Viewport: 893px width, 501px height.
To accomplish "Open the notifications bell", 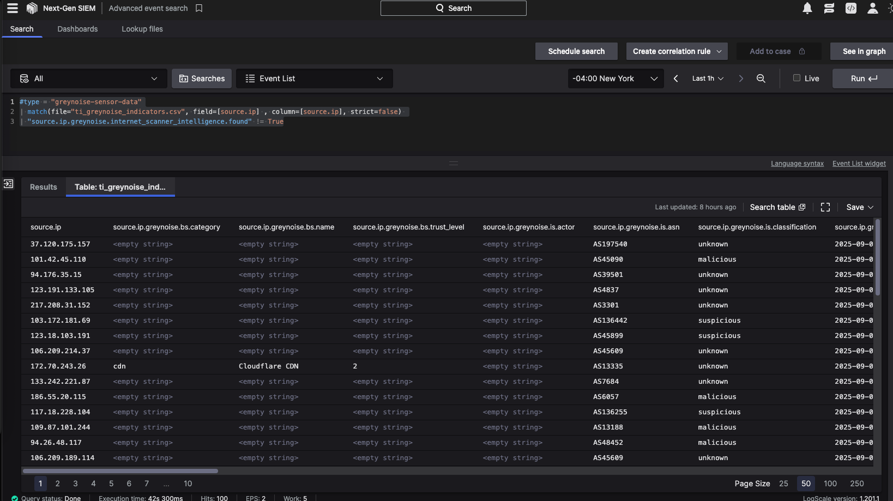I will [807, 8].
